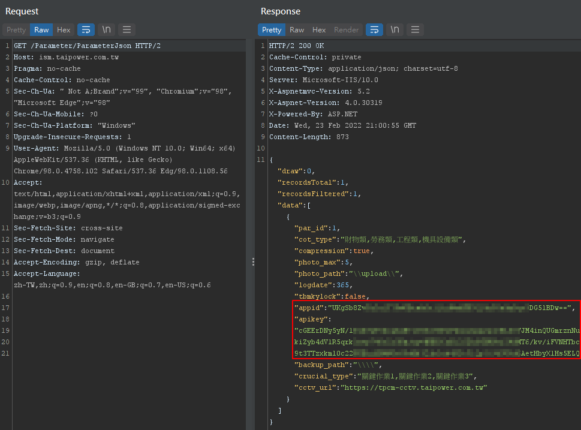Click the "cctv_url" tpcm-cctv.taipower.com.tw value

[x=414, y=388]
